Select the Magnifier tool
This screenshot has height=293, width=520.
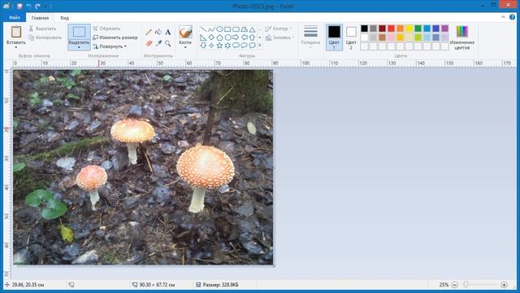[x=168, y=43]
